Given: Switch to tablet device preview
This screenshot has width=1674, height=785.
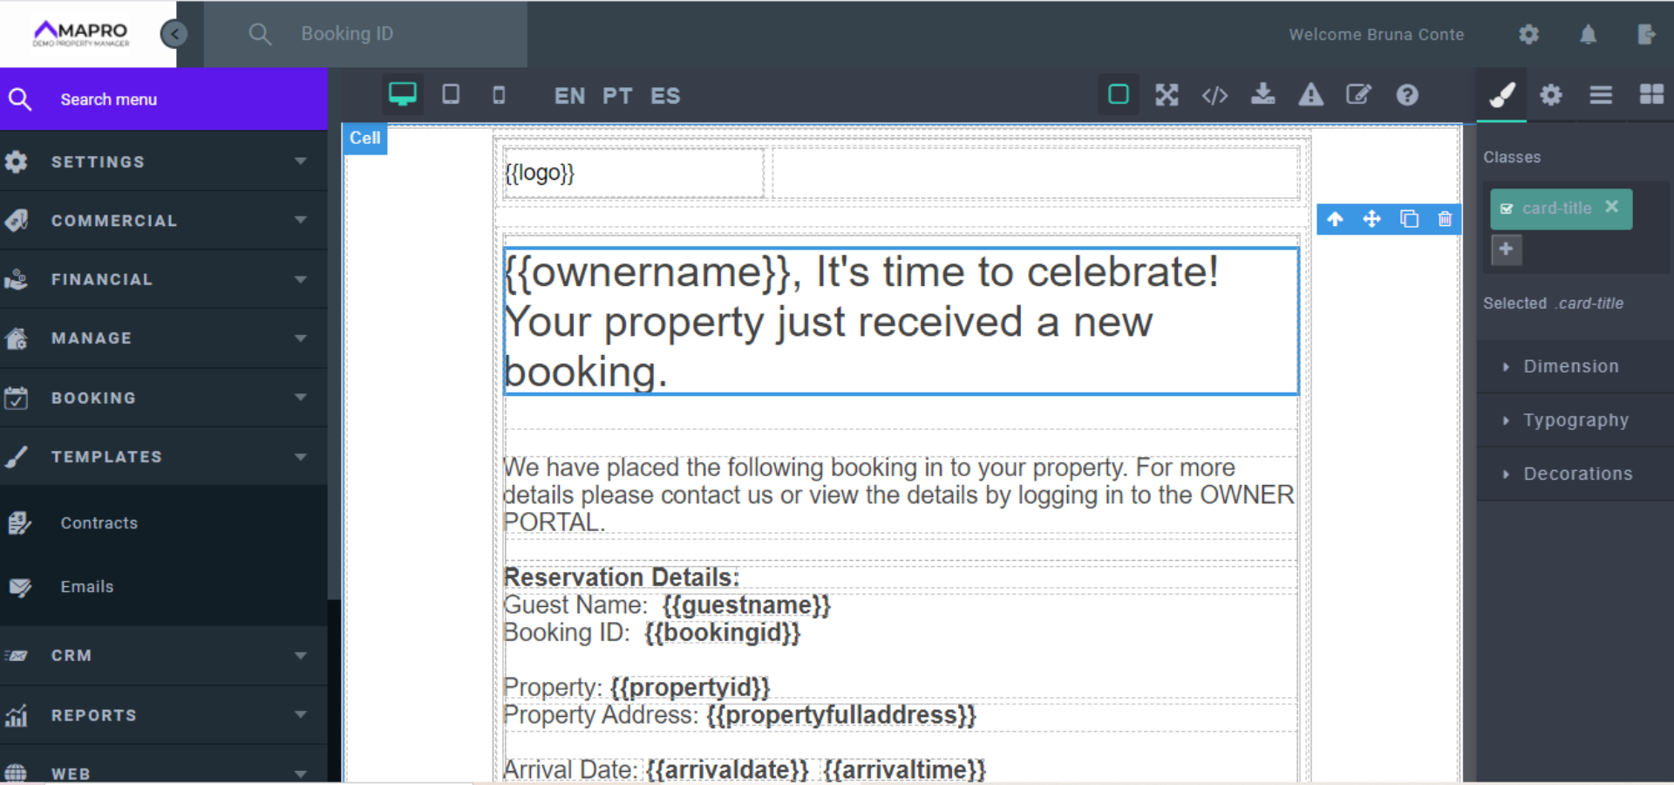Looking at the screenshot, I should coord(451,94).
